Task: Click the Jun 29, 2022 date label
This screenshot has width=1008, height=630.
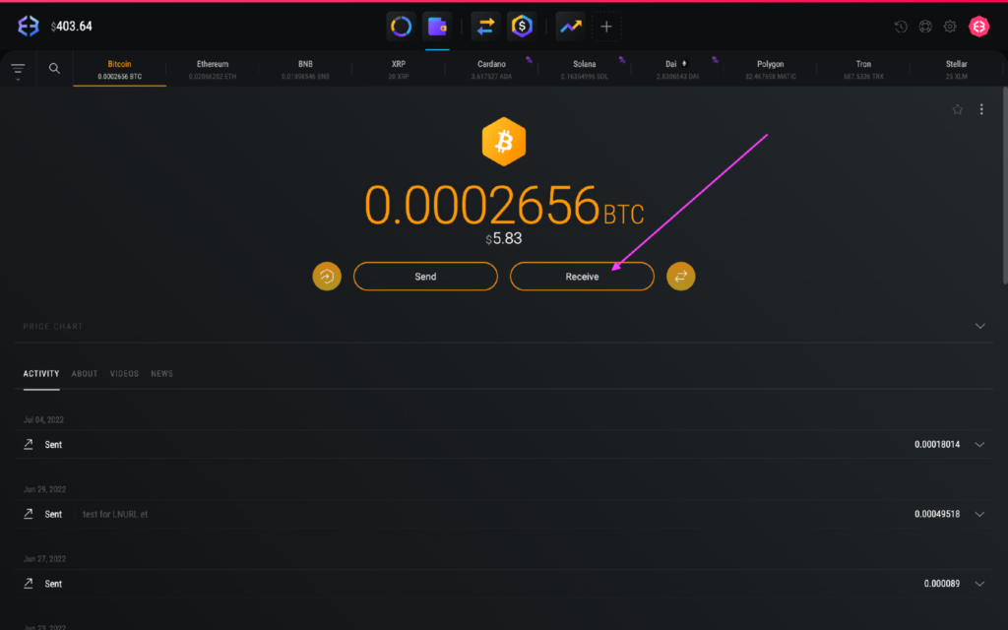Action: pyautogui.click(x=44, y=489)
